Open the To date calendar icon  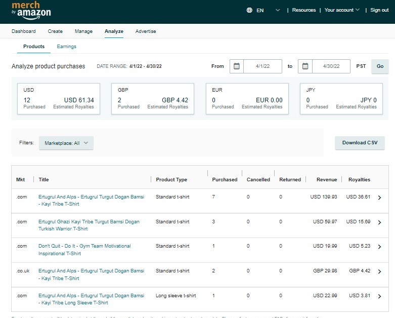[305, 66]
